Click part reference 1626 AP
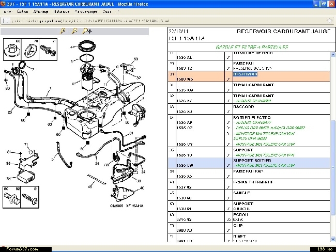 tap(185, 123)
